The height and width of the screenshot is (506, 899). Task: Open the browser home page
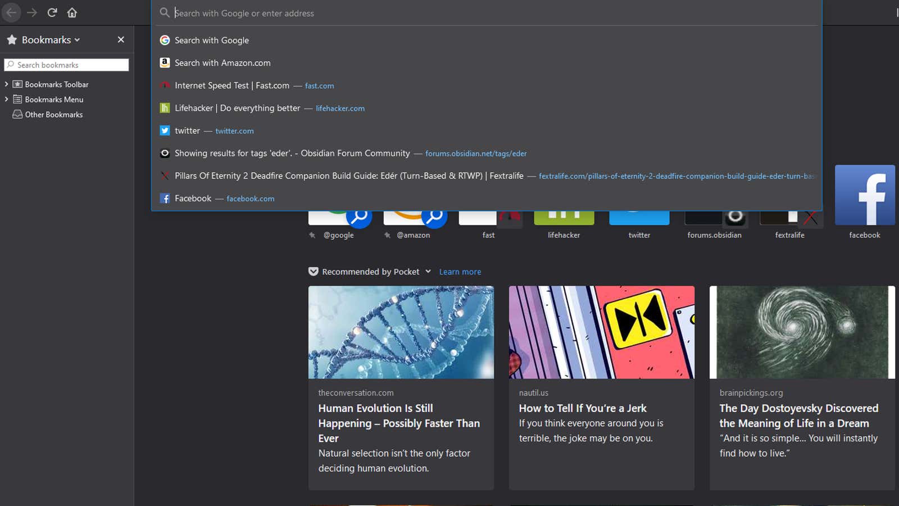tap(72, 12)
